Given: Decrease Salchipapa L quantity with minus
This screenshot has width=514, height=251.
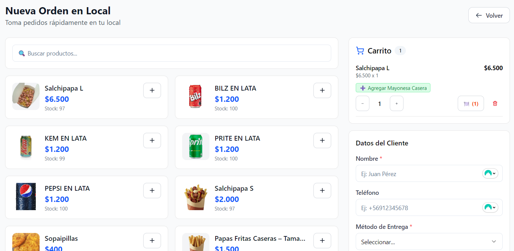Looking at the screenshot, I should coord(362,103).
